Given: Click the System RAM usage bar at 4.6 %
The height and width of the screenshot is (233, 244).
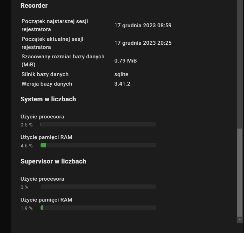Looking at the screenshot, I should click(98, 145).
